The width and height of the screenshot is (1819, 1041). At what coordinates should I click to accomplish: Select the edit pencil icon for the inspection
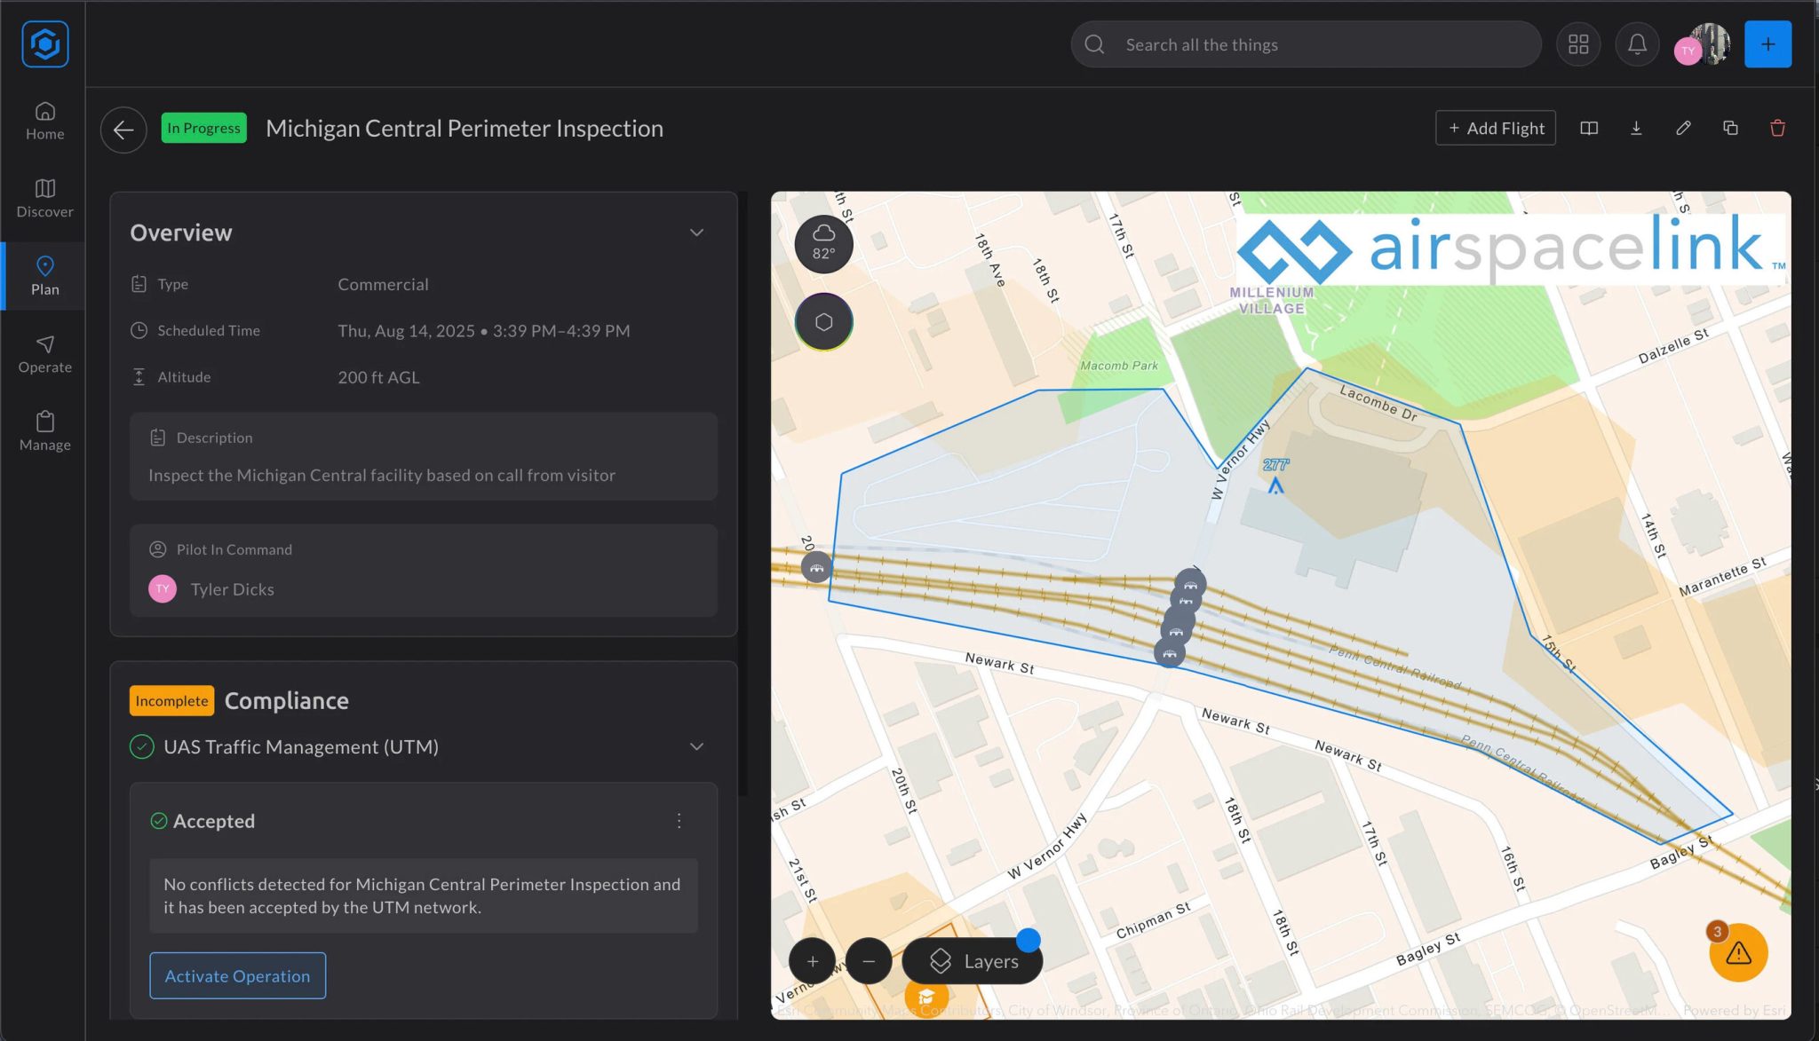coord(1683,129)
